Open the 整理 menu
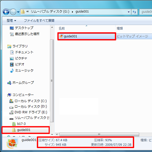The height and width of the screenshot is (152, 152). pos(11,20)
